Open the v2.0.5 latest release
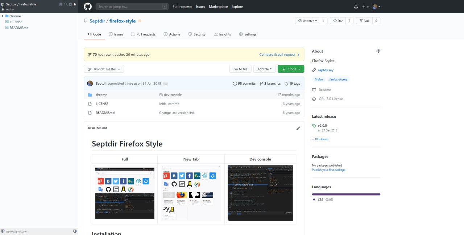This screenshot has height=235, width=464. tap(322, 126)
